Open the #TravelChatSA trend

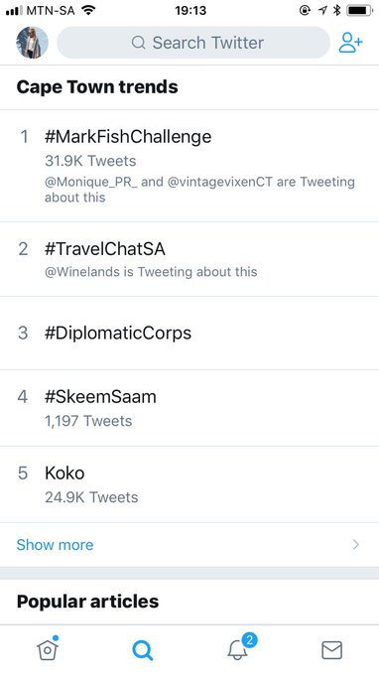(x=189, y=260)
